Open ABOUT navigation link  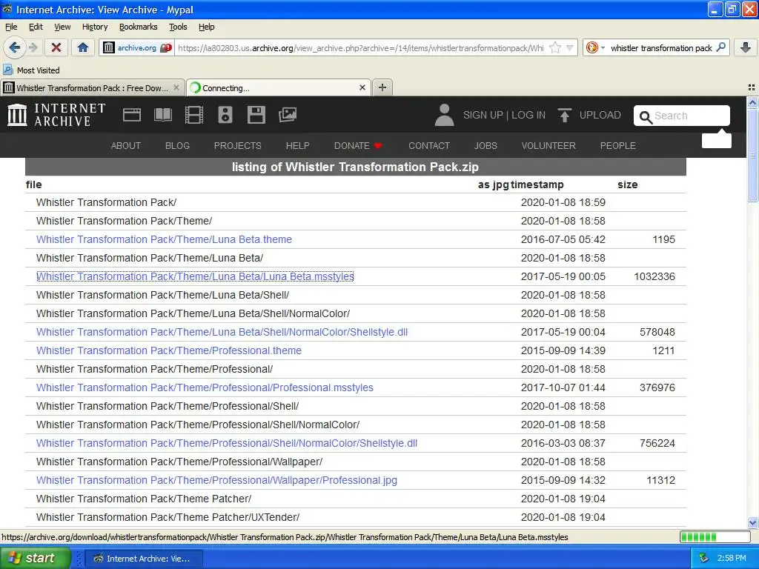pyautogui.click(x=126, y=146)
